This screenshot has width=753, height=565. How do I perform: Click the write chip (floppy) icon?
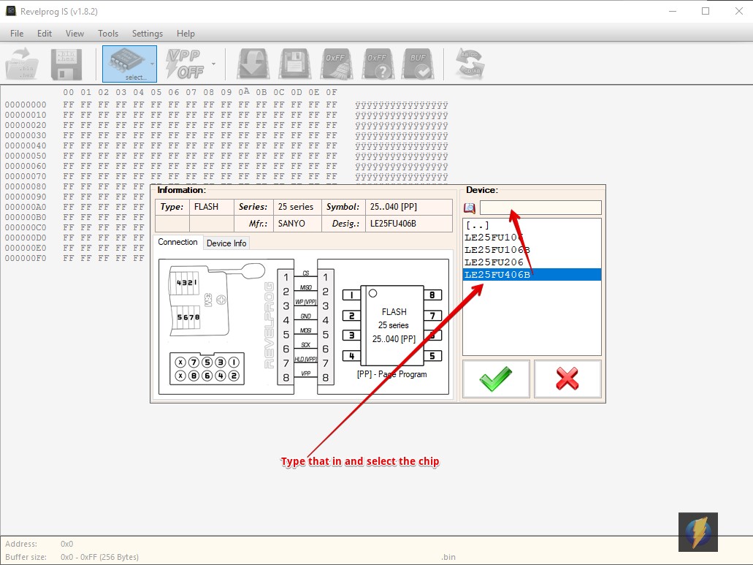(x=294, y=64)
